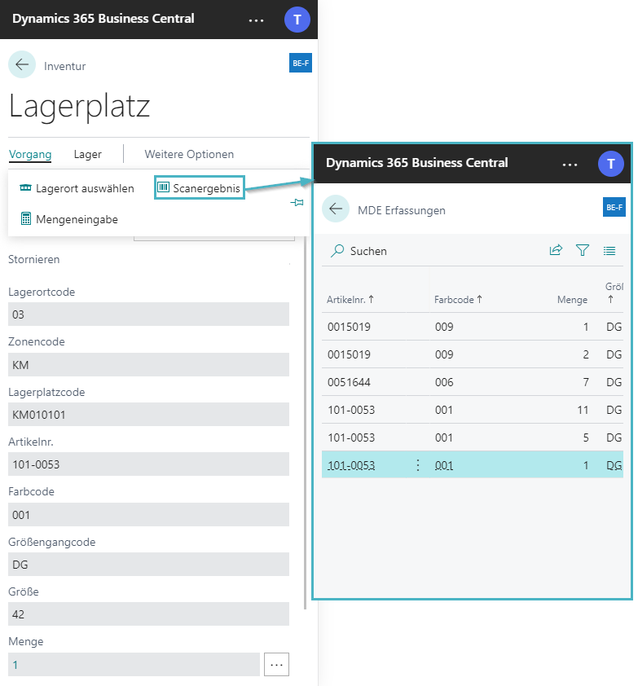Go back from MDE Erfassungen page
This screenshot has width=638, height=686.
pos(336,209)
